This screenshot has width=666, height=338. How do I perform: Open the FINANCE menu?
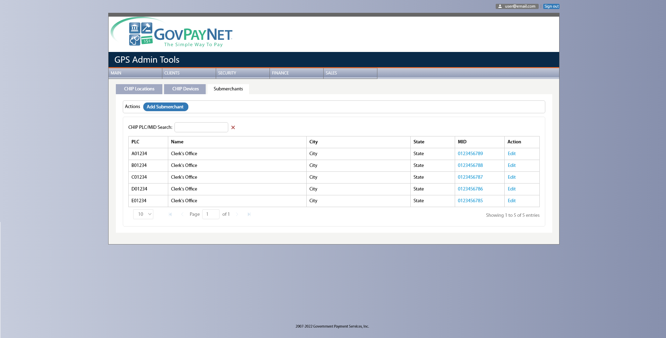coord(296,73)
